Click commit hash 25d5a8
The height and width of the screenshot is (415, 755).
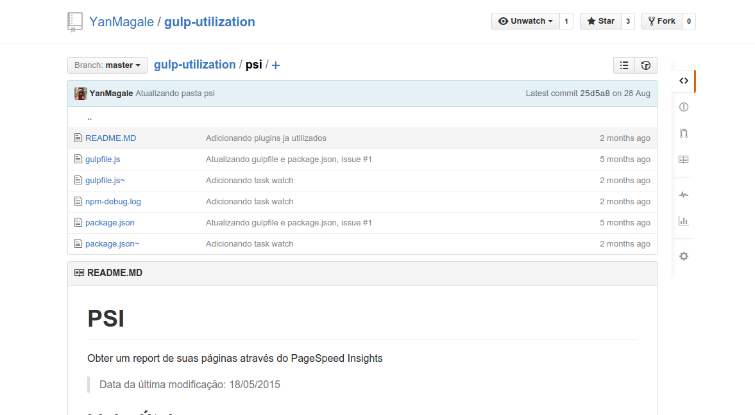[595, 94]
